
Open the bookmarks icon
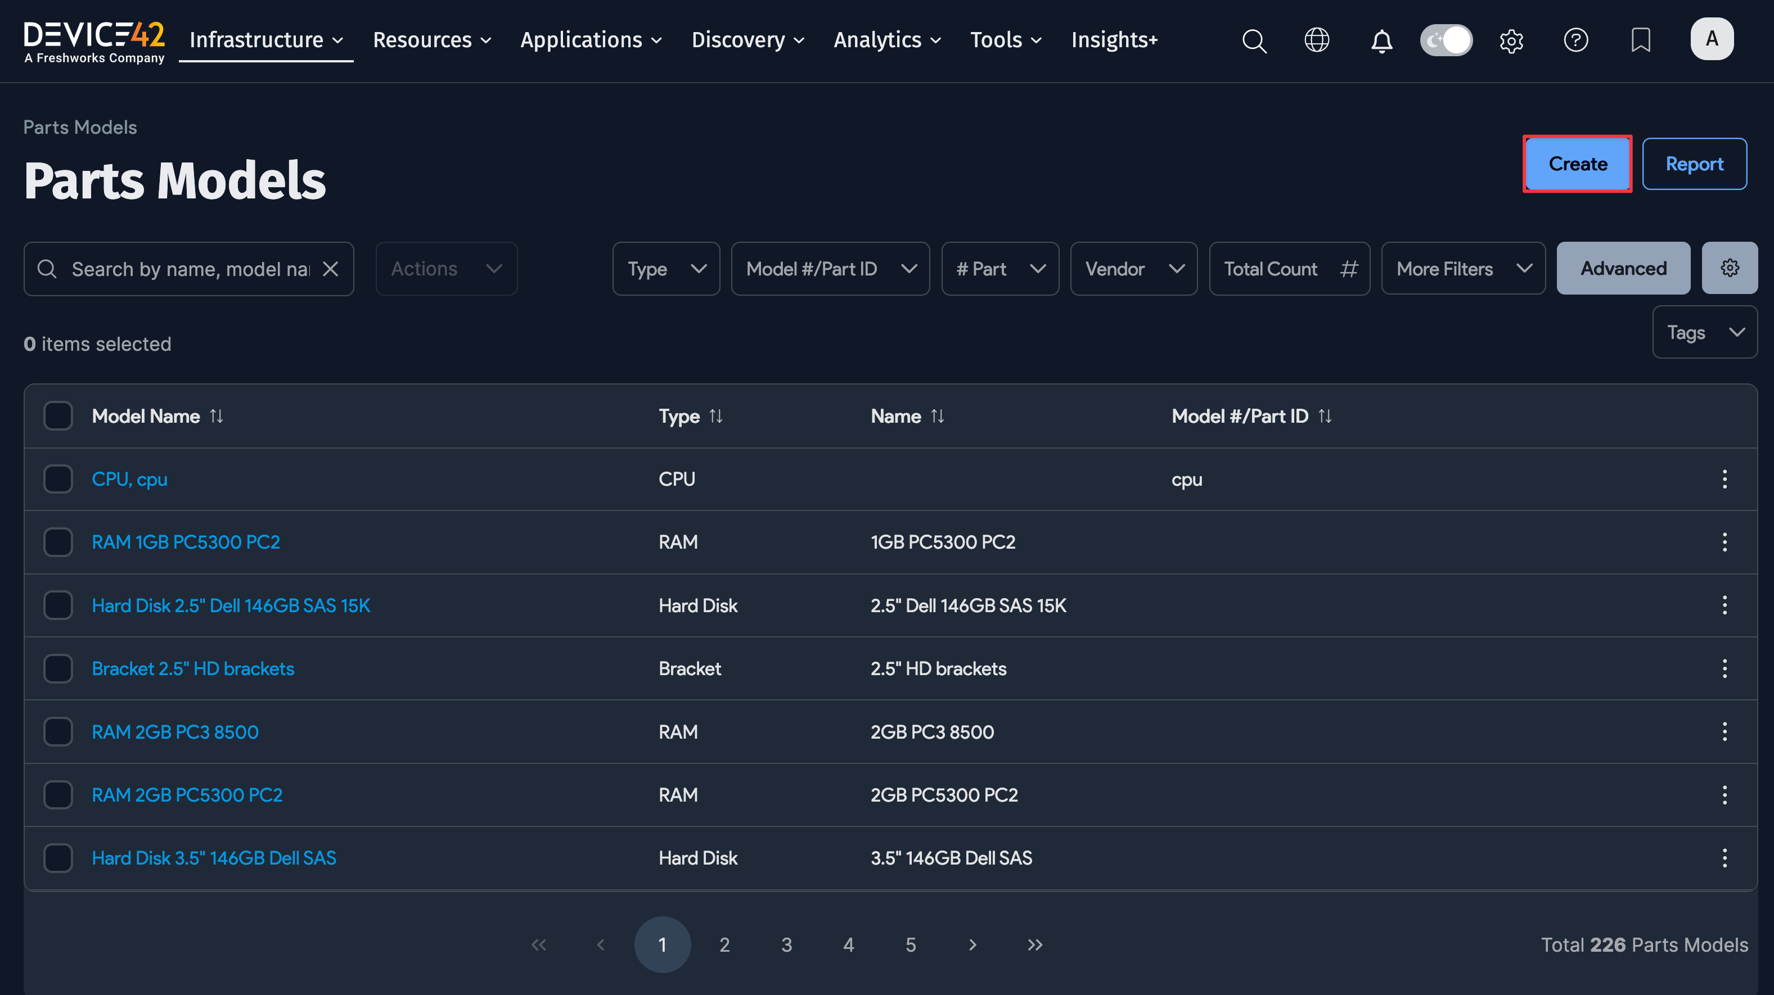pos(1640,40)
